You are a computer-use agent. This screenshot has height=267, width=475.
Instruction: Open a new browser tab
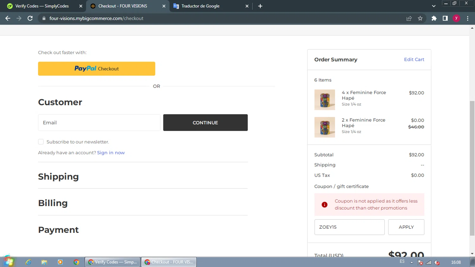[260, 6]
